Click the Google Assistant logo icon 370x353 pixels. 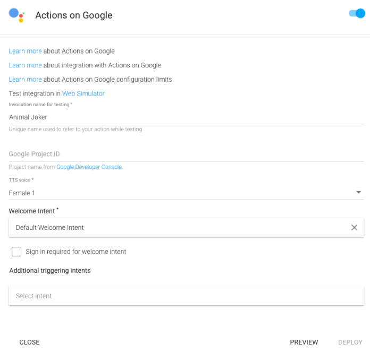point(17,15)
